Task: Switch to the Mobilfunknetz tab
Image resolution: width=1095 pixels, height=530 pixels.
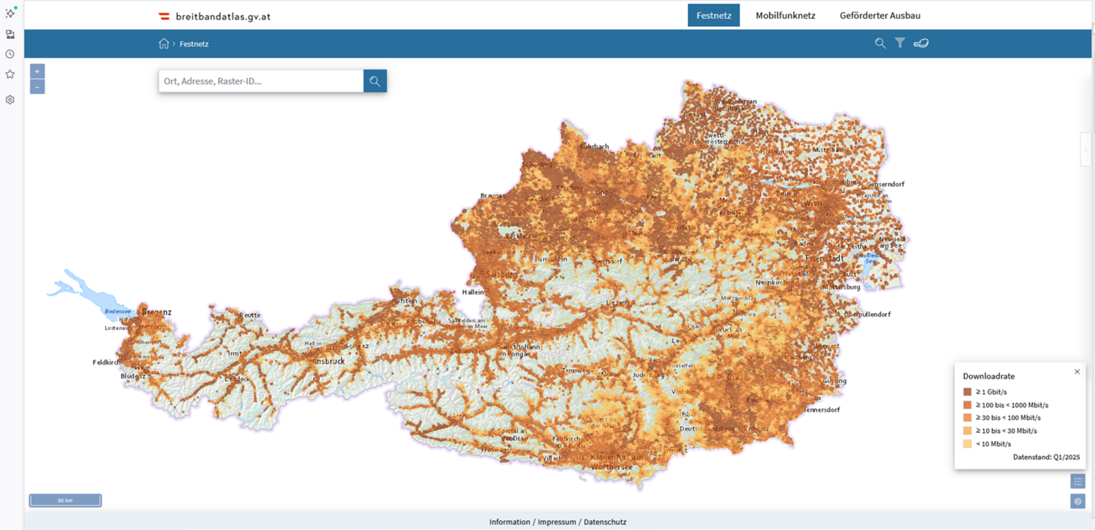Action: pyautogui.click(x=785, y=15)
